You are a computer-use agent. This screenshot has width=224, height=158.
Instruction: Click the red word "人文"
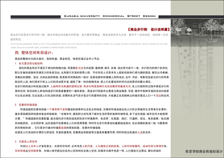pyautogui.click(x=140, y=132)
